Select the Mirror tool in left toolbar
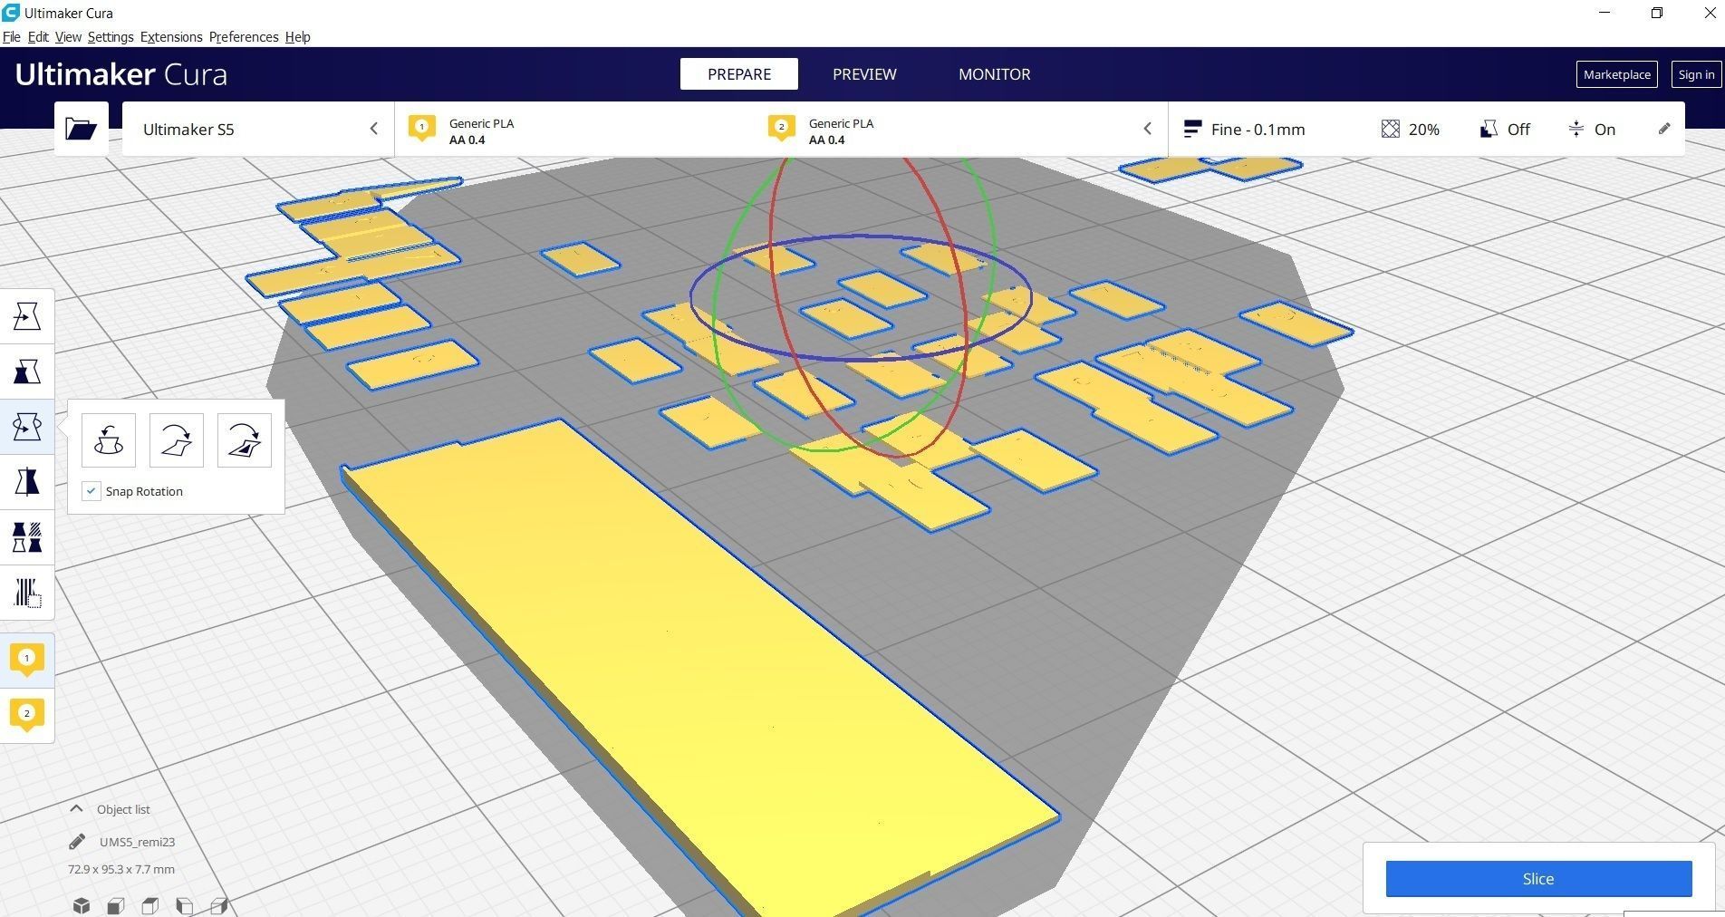Viewport: 1725px width, 917px height. [27, 482]
